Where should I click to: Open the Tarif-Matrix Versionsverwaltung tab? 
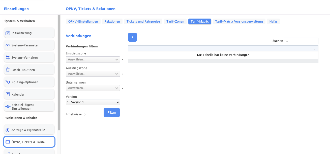click(239, 22)
